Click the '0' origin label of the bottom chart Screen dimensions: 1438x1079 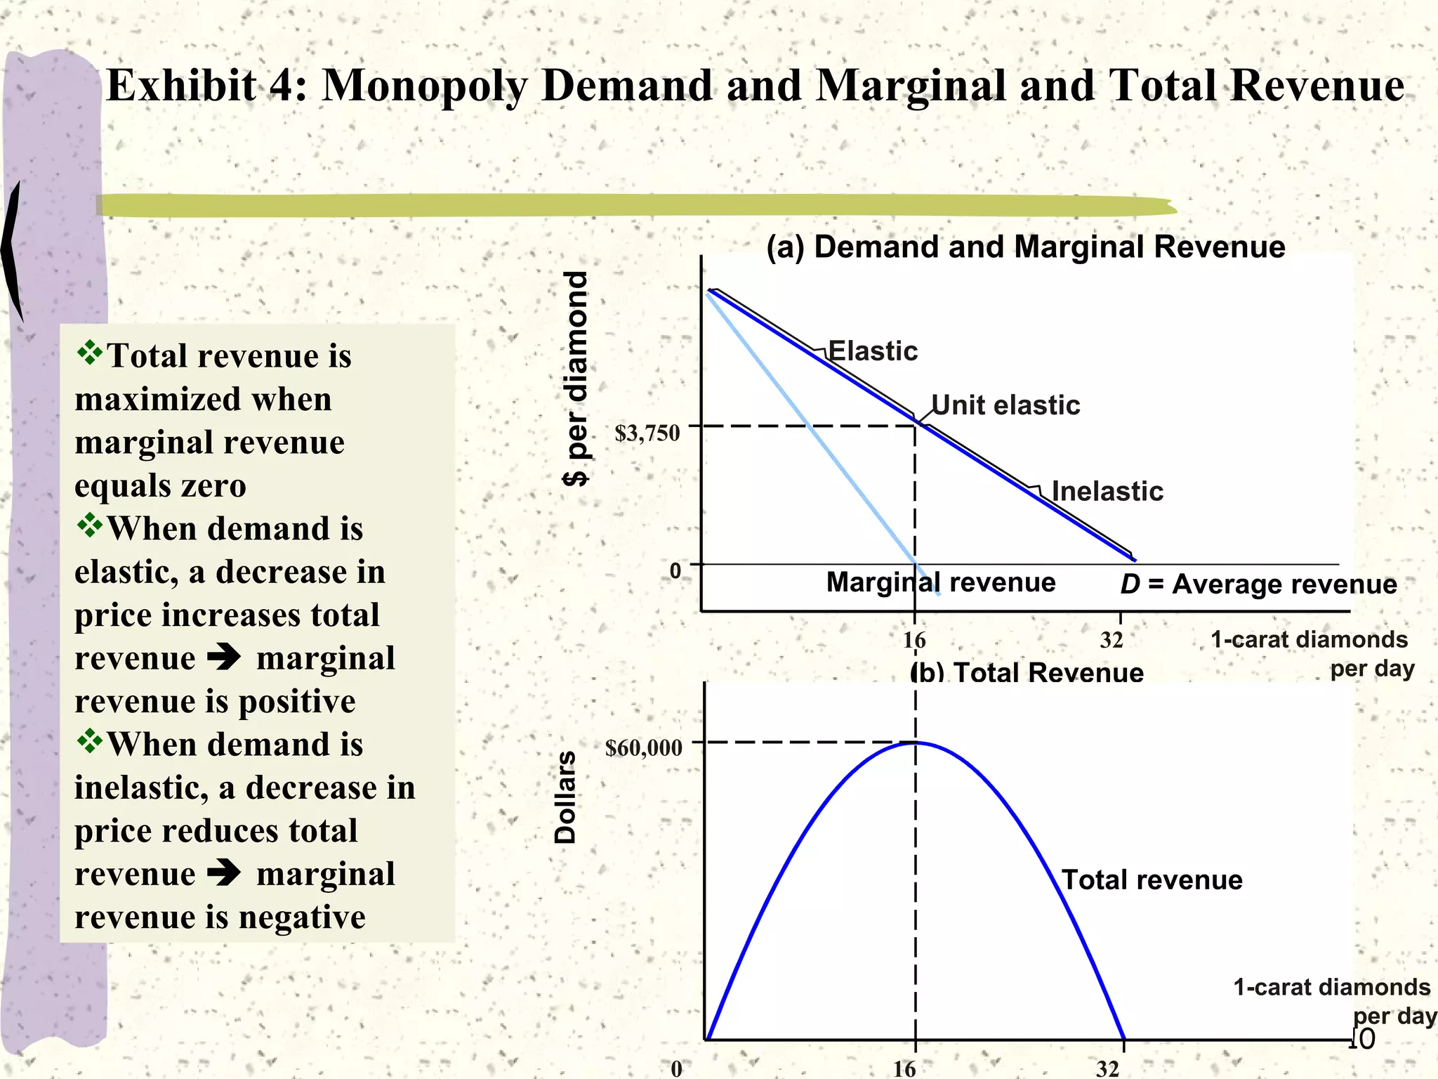tap(676, 1068)
